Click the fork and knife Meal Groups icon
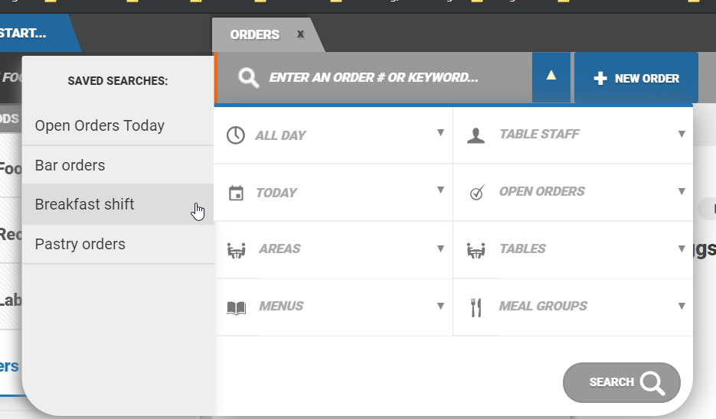 tap(476, 307)
